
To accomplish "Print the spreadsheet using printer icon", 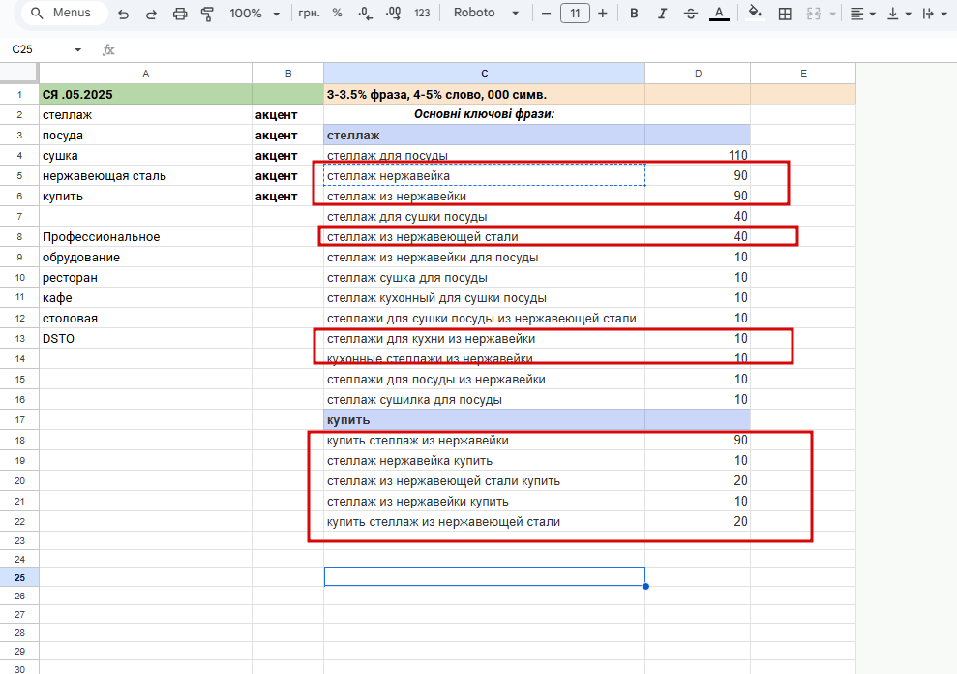I will point(179,14).
